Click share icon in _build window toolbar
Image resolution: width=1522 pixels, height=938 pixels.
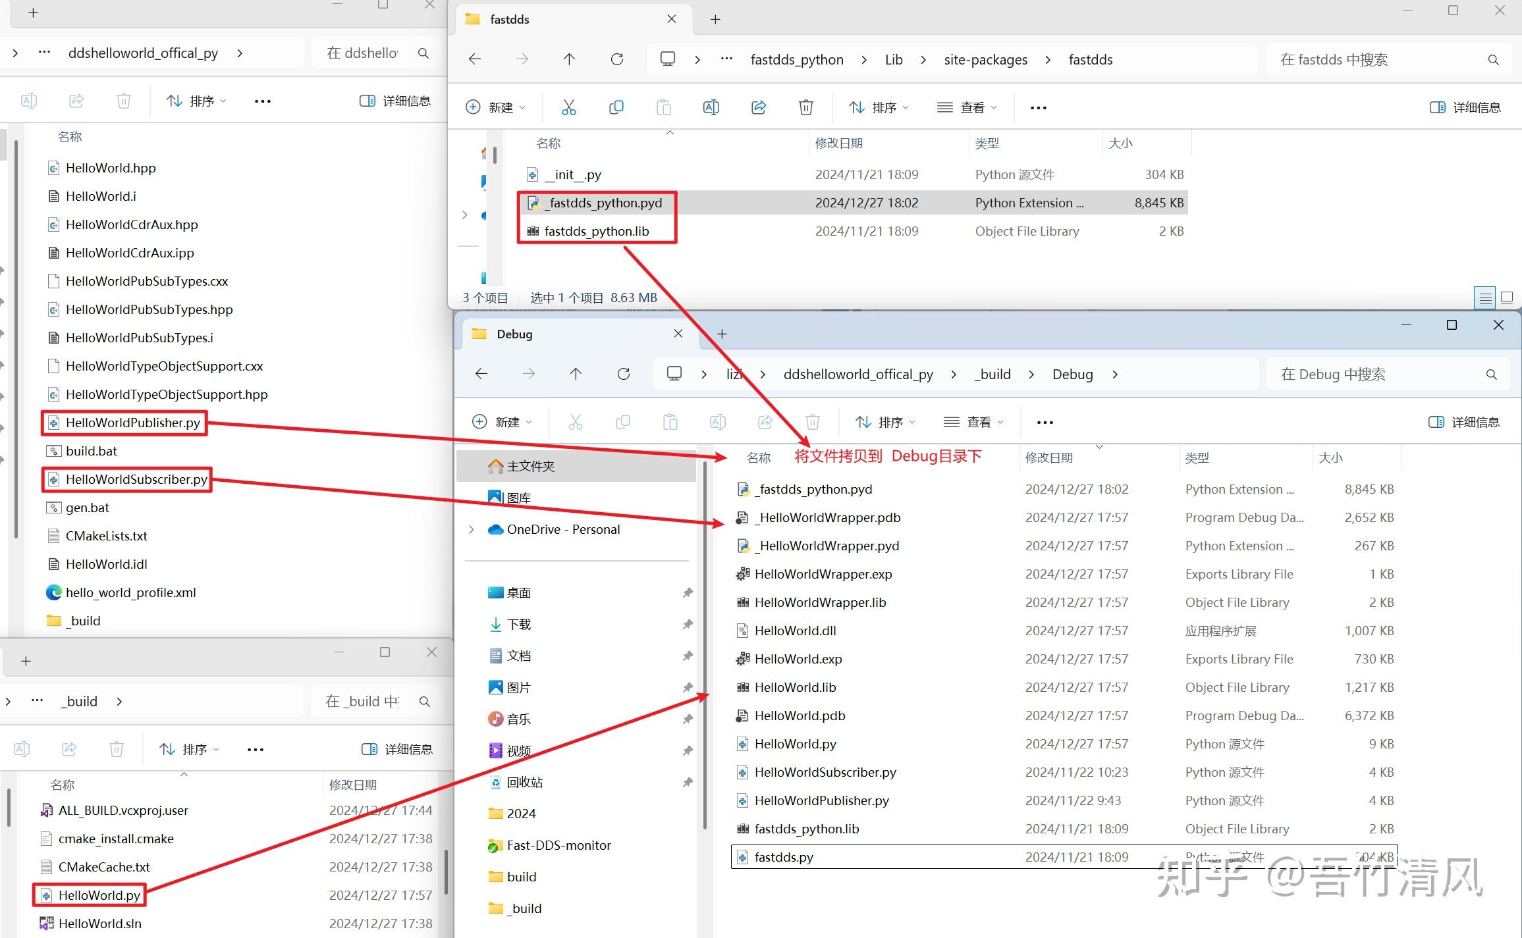tap(68, 749)
